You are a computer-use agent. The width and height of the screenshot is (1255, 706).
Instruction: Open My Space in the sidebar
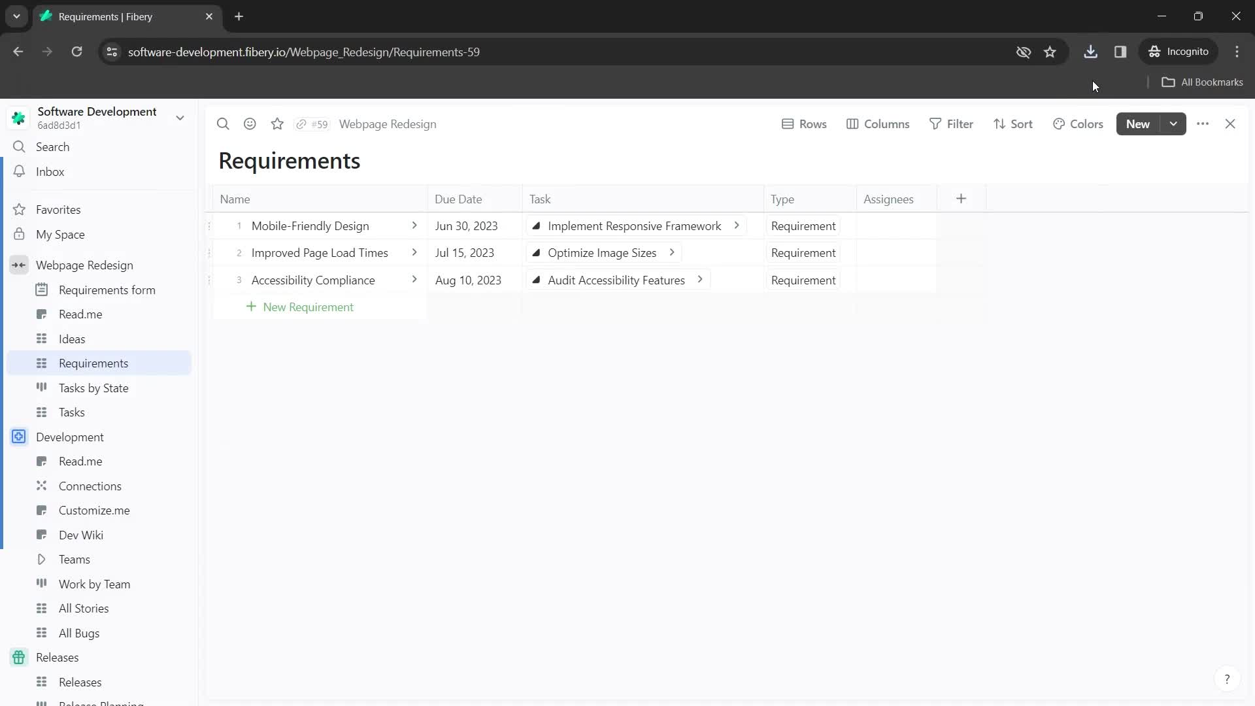click(x=99, y=235)
